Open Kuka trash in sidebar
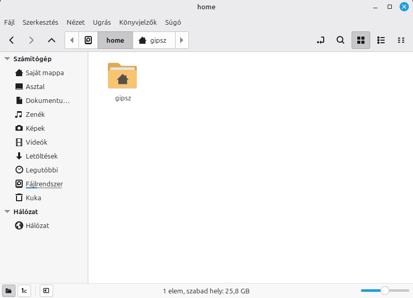The image size is (413, 298). click(x=33, y=198)
